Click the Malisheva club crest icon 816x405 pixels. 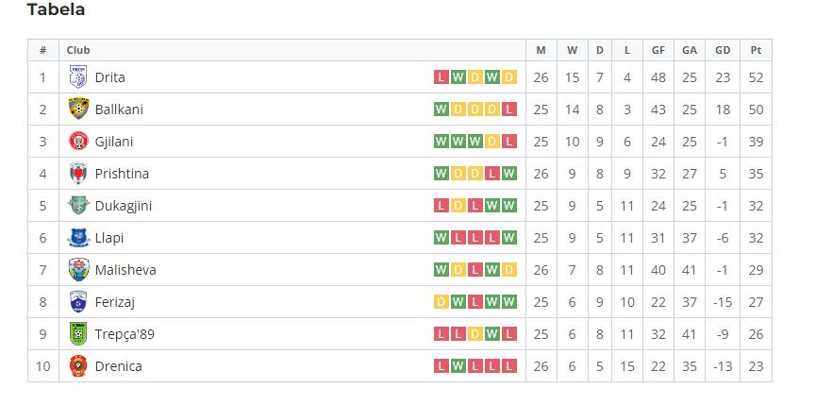[x=78, y=270]
